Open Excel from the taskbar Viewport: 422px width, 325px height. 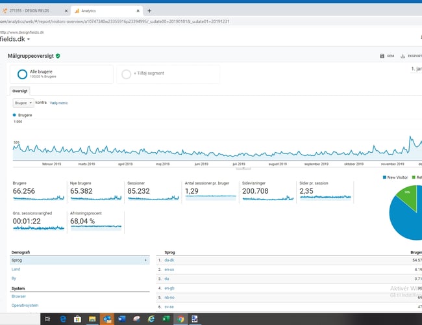point(166,318)
